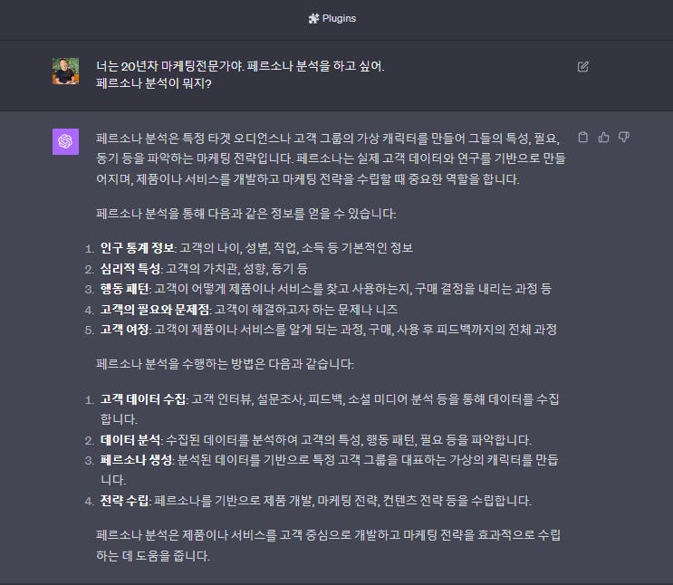Click the bold heading 행동 패턴
The width and height of the screenshot is (673, 585).
[124, 288]
